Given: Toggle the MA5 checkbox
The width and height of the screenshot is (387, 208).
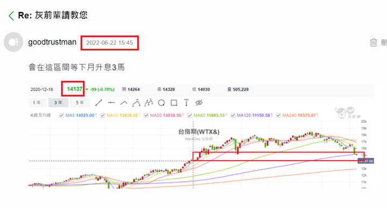Looking at the screenshot, I should tap(61, 115).
